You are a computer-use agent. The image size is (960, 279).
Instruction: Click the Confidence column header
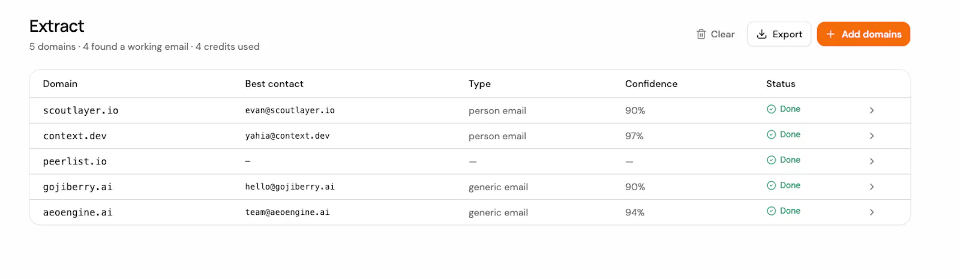coord(651,84)
